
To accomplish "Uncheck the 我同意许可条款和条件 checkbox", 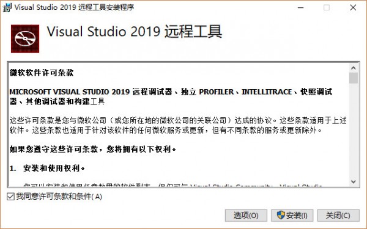I will pos(10,197).
